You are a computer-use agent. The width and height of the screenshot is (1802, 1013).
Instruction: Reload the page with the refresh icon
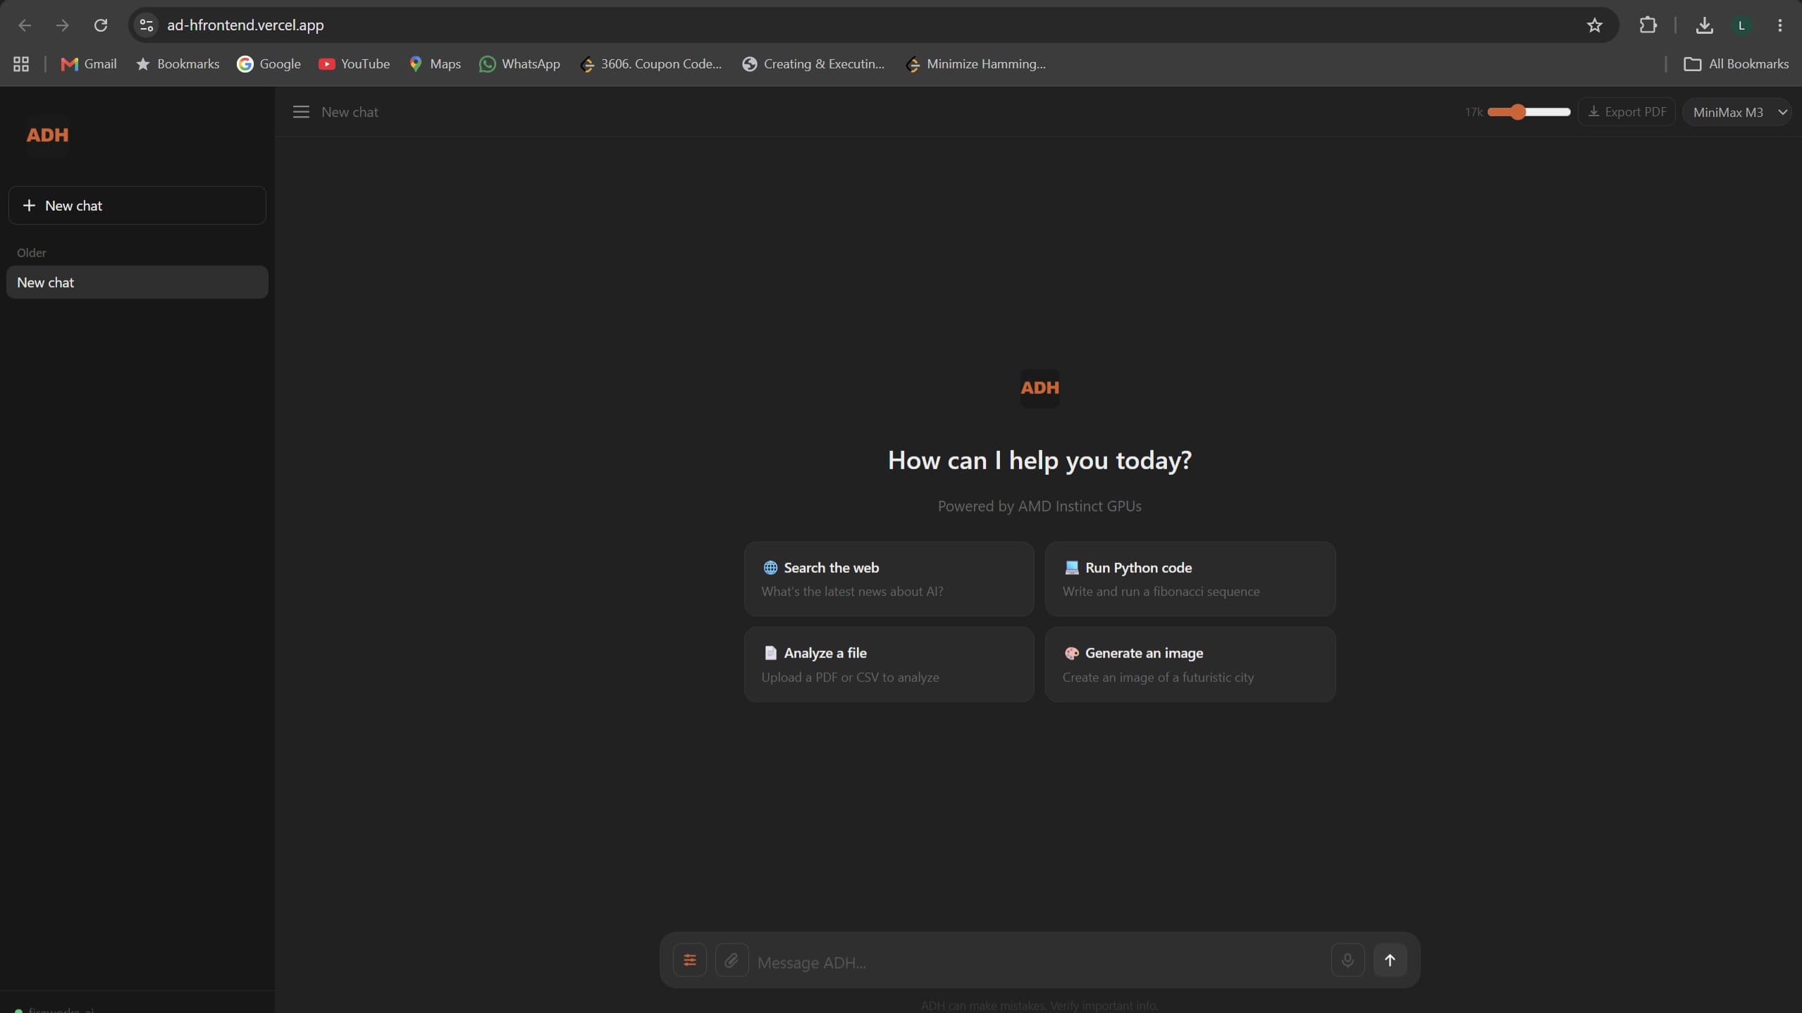click(101, 25)
